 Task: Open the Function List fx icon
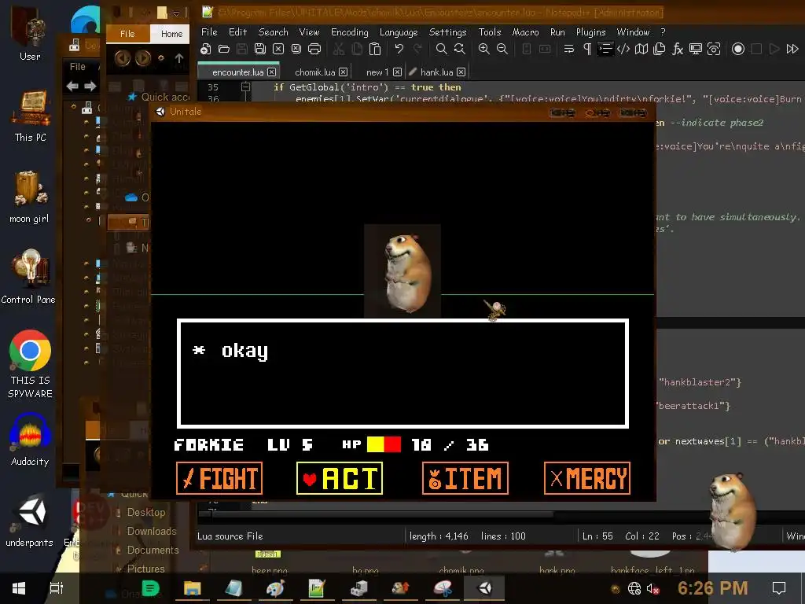[x=678, y=49]
